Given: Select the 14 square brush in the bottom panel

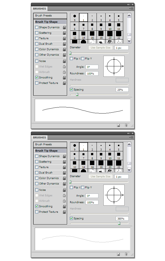Looking at the screenshot, I should click(83, 164).
